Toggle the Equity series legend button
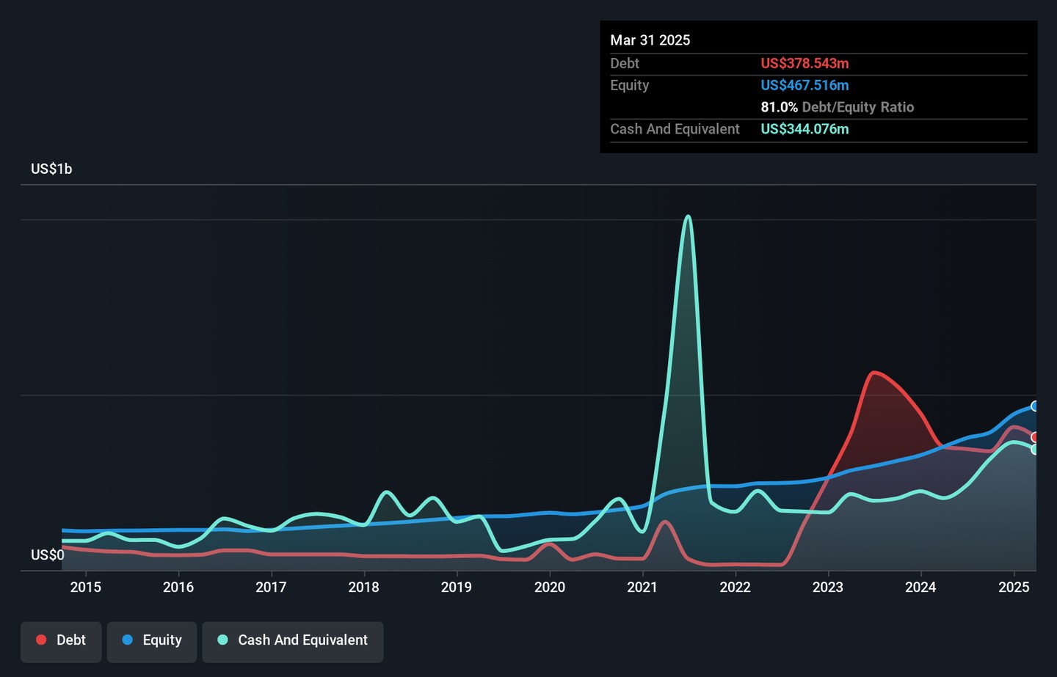 (152, 642)
